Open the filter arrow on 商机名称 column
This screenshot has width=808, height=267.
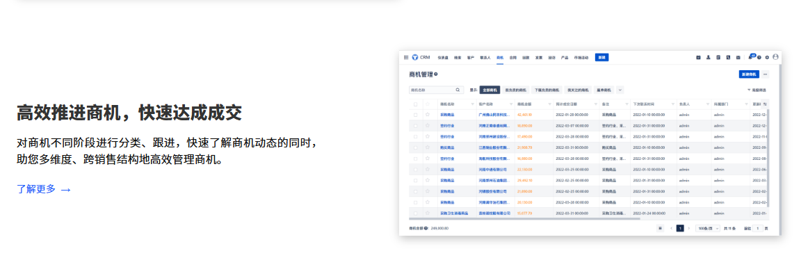coord(473,104)
